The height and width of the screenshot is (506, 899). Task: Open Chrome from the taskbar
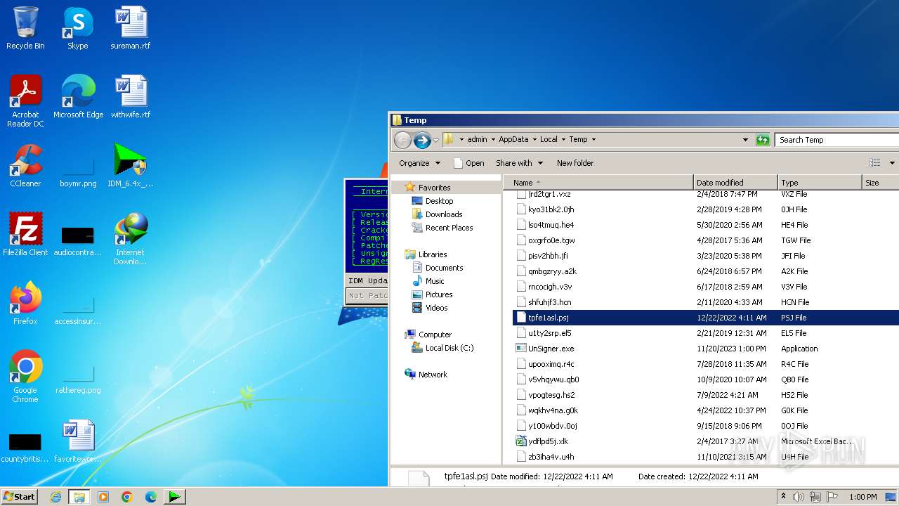(127, 497)
